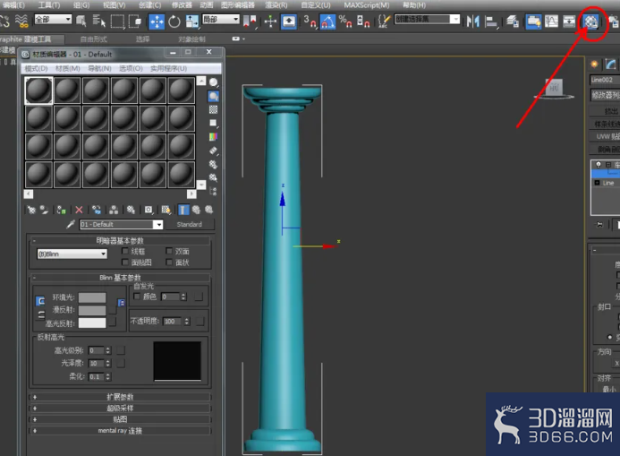The image size is (620, 456).
Task: Enable the 双面 two-sided checkbox
Action: click(x=169, y=251)
